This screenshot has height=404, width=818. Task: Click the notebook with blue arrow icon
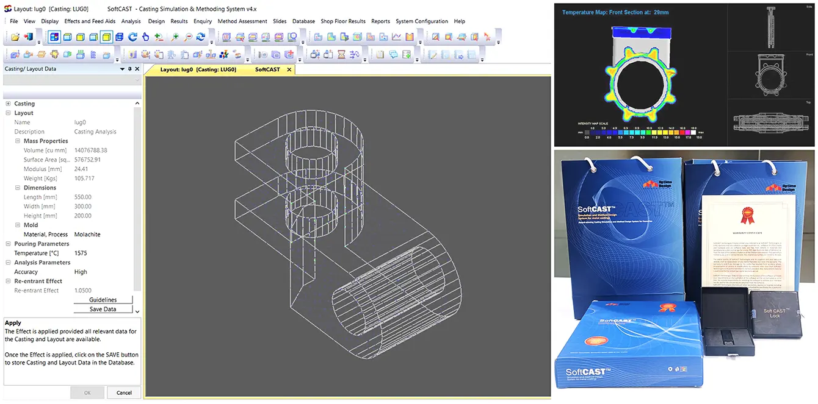[458, 54]
